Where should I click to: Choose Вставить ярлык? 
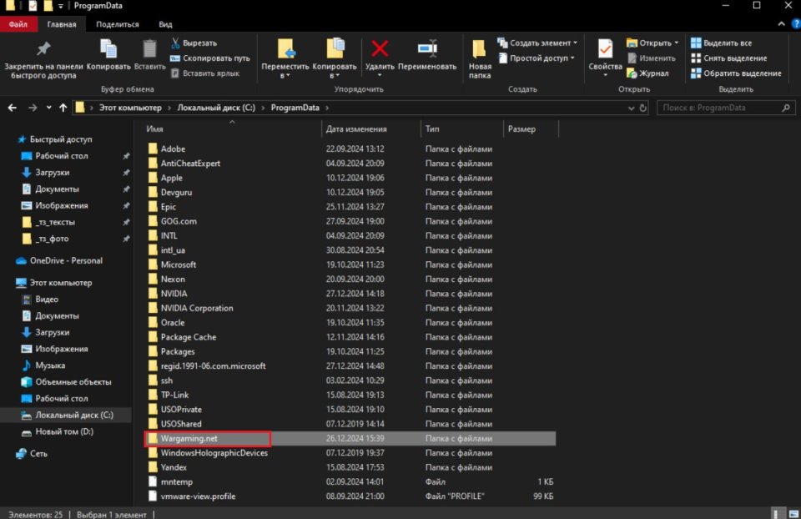[x=205, y=73]
